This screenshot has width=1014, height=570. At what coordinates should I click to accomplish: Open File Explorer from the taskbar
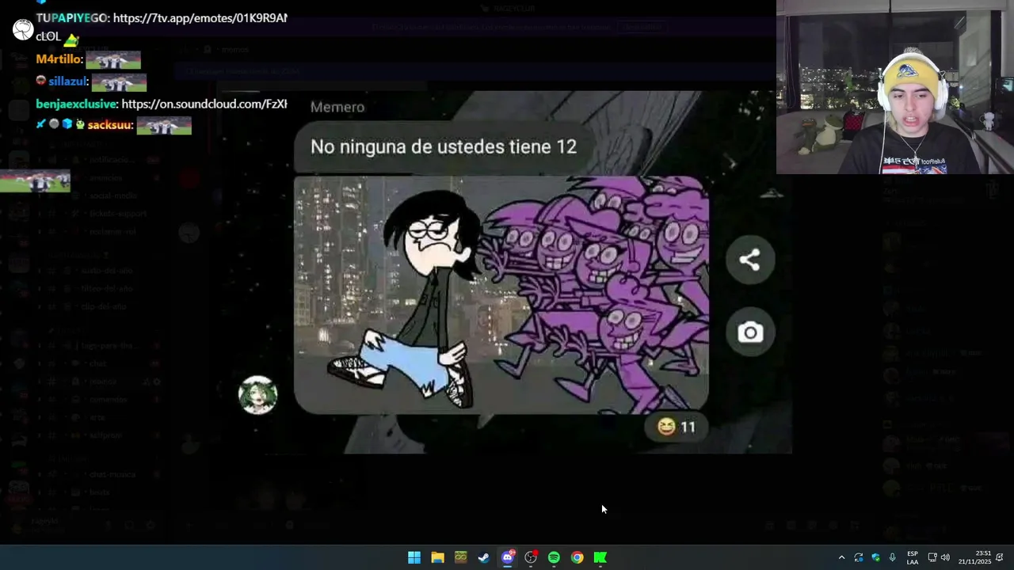pyautogui.click(x=437, y=557)
